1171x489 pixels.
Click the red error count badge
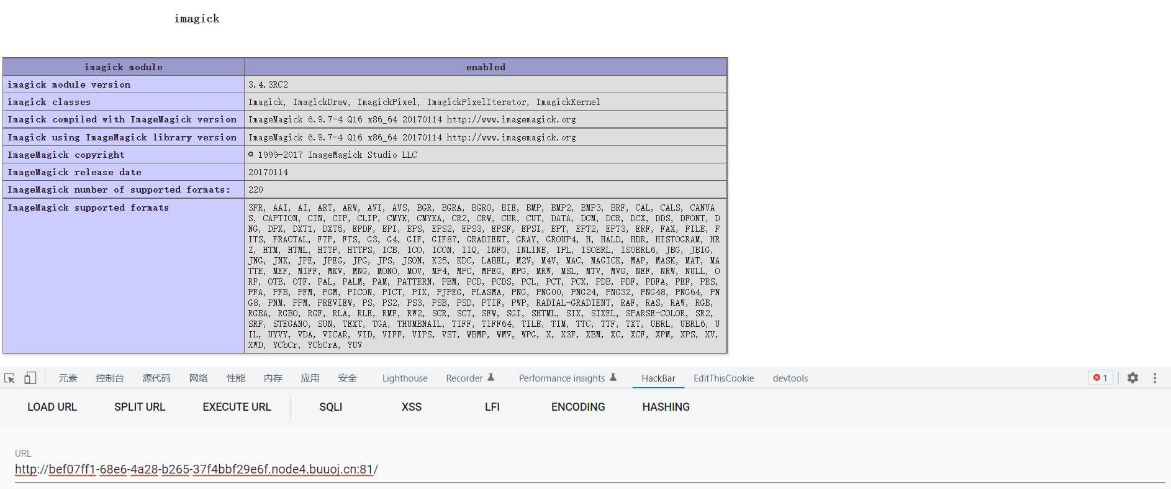pos(1100,378)
